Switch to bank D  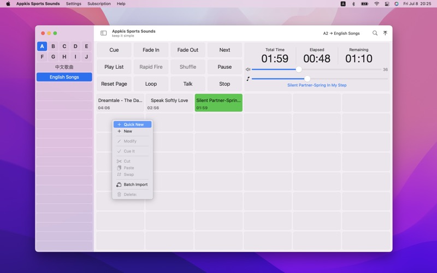pos(75,46)
